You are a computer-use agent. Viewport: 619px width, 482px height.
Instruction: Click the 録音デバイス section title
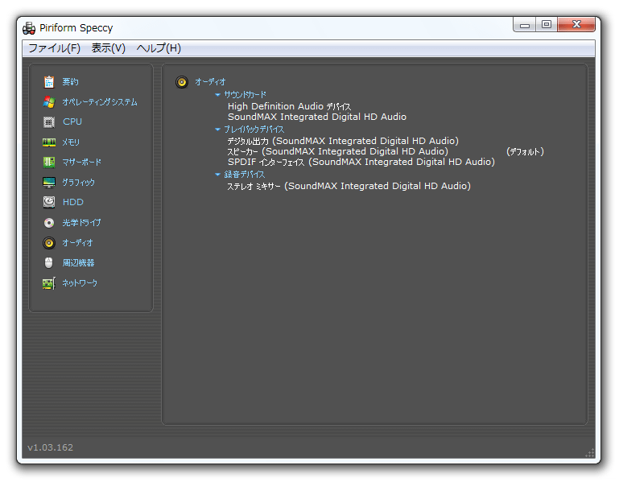coord(245,174)
